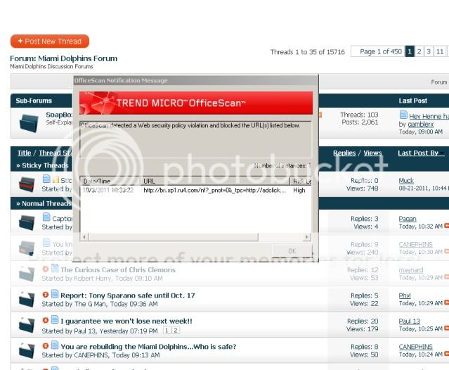Open thread You are rebuilding the Miami Dolphins
449x370 pixels.
click(148, 347)
